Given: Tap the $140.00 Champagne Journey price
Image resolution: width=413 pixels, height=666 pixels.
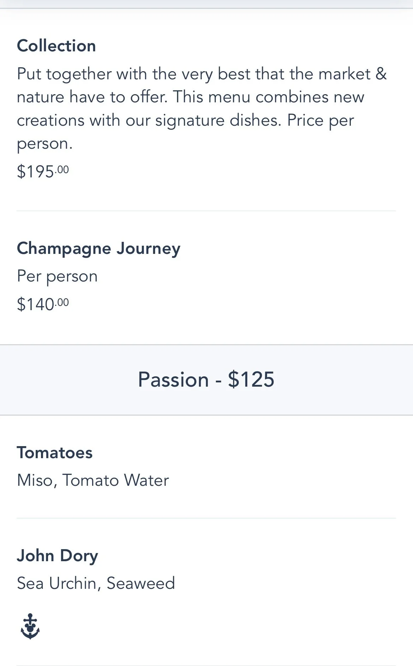Looking at the screenshot, I should point(43,304).
